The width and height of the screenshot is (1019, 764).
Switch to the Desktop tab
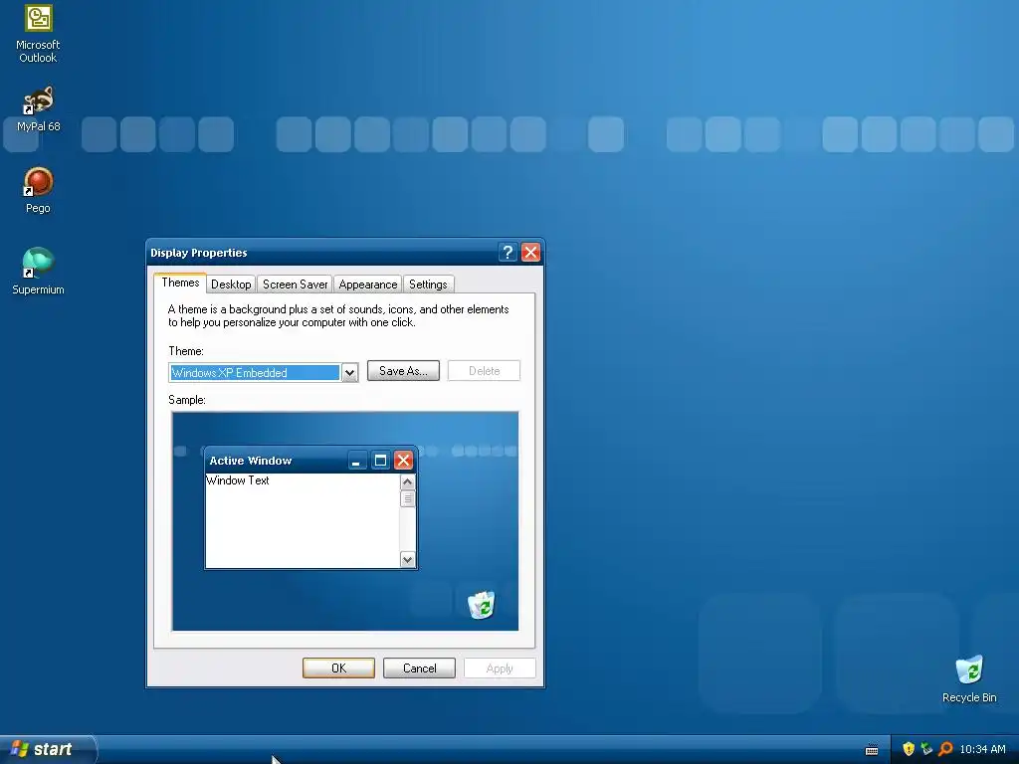[231, 285]
